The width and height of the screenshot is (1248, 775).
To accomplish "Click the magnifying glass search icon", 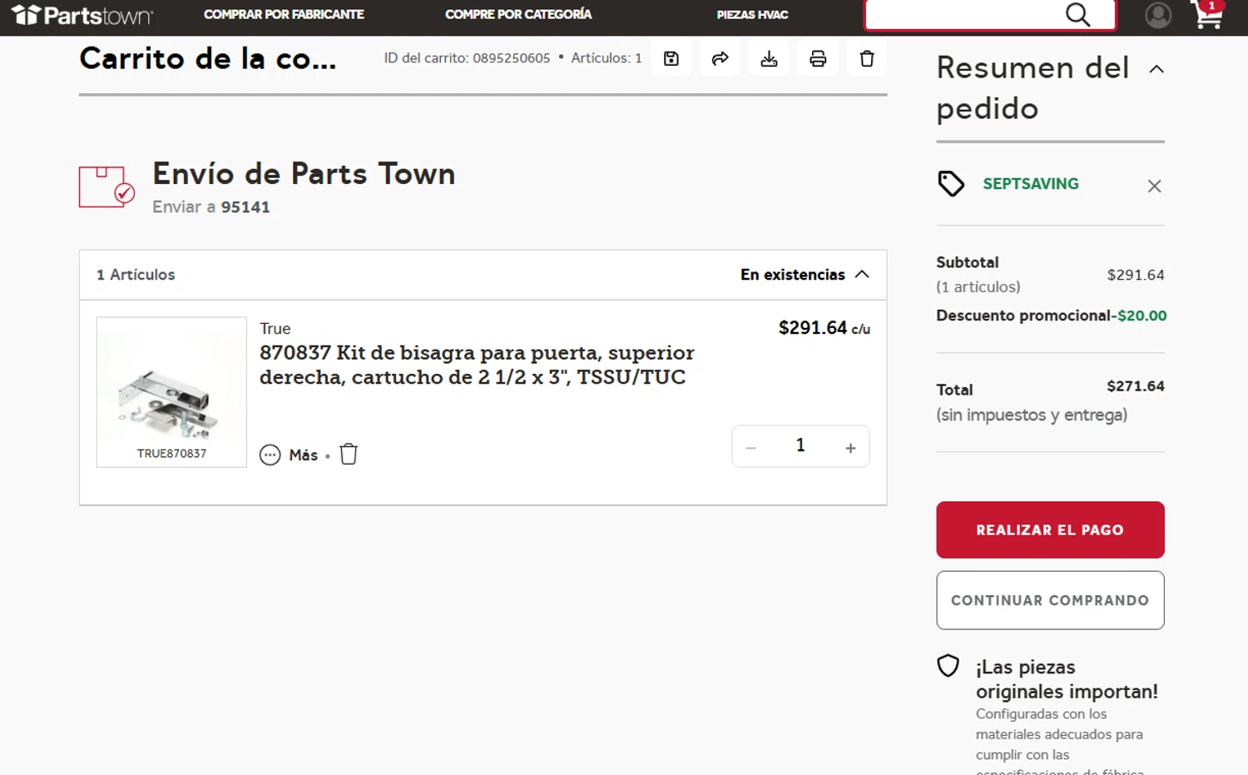I will [x=1077, y=14].
